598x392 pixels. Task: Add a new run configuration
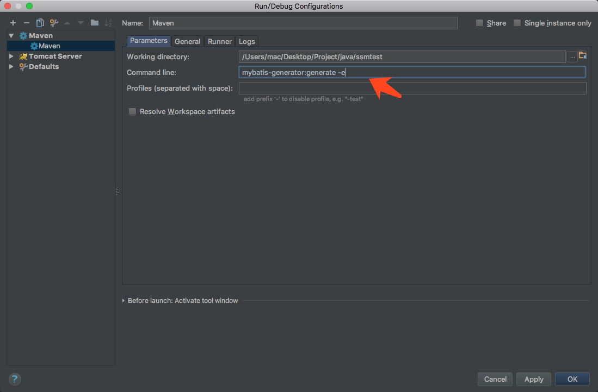click(x=13, y=23)
